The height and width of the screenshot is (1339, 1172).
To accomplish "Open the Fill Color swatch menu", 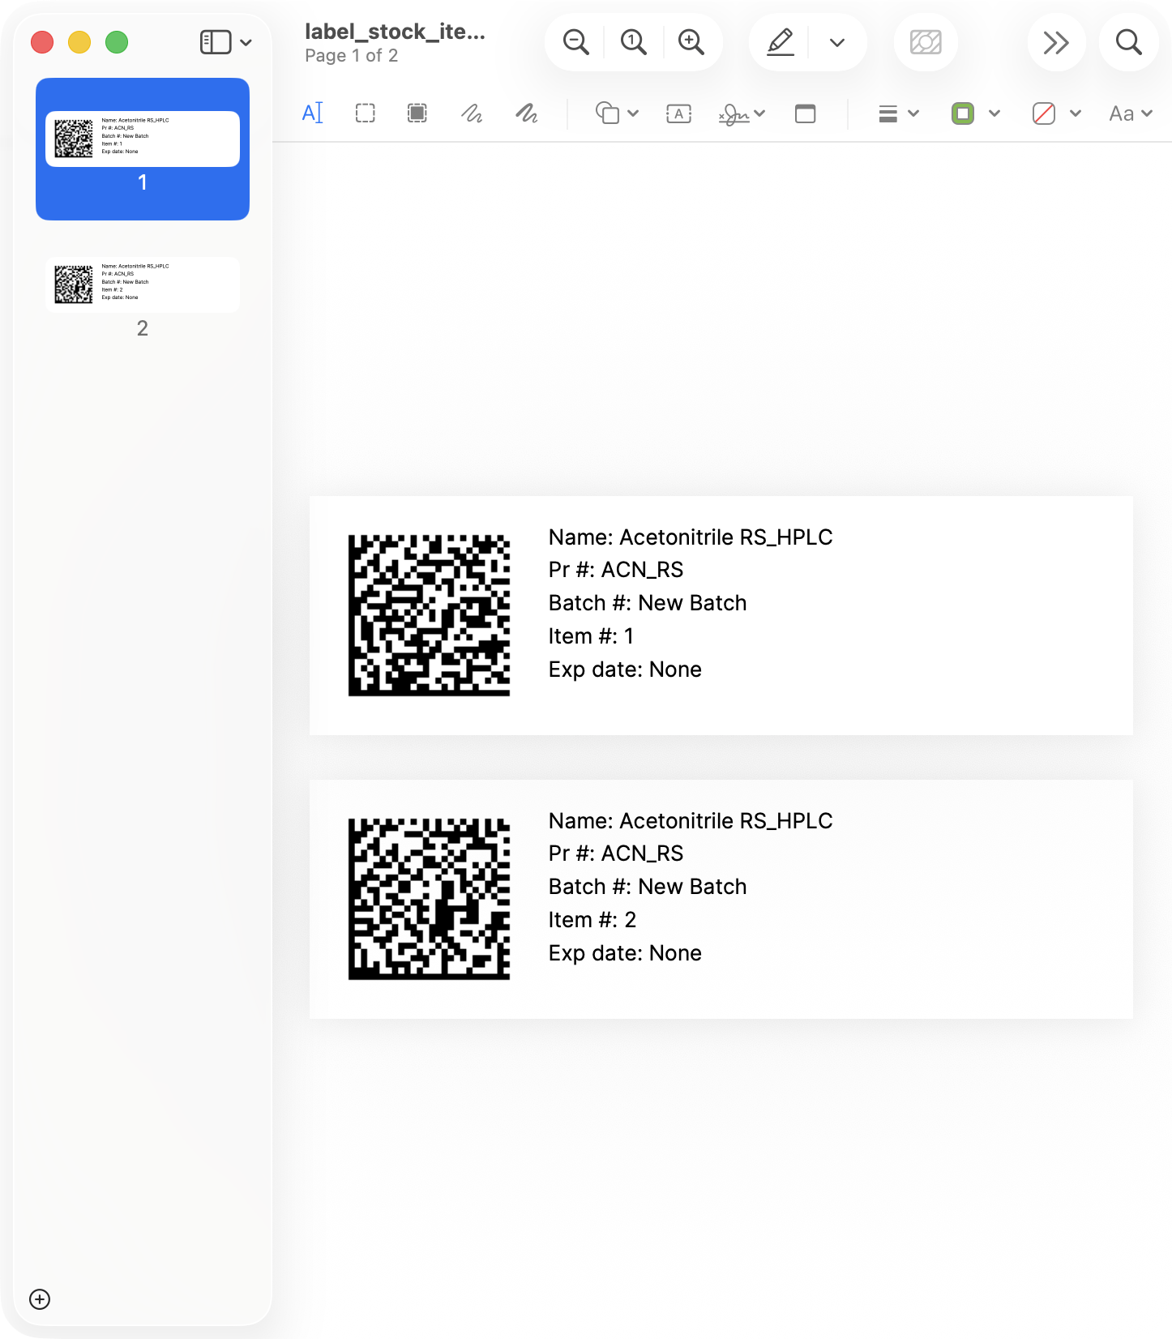I will pos(1055,113).
